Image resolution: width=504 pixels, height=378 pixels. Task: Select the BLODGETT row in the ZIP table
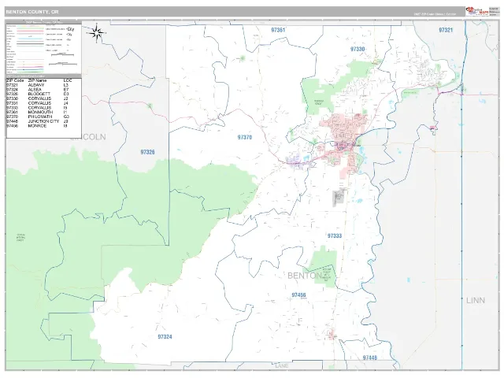click(x=38, y=94)
